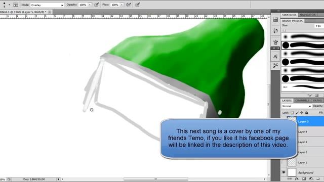Switch to the Layers tab
Viewport: 324px width, 182px height.
click(x=287, y=101)
